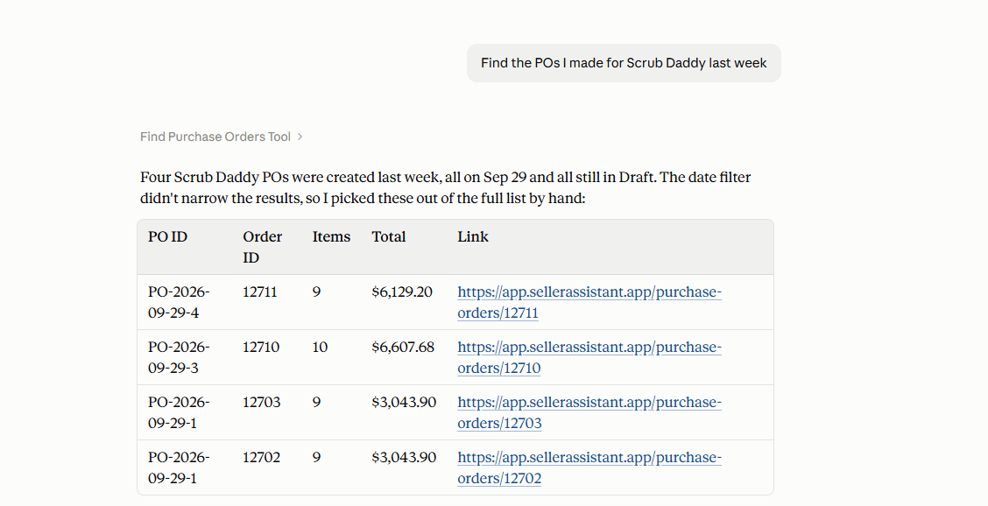Click the summary paragraph starting 'Four Scrub Daddy POs'

point(446,188)
